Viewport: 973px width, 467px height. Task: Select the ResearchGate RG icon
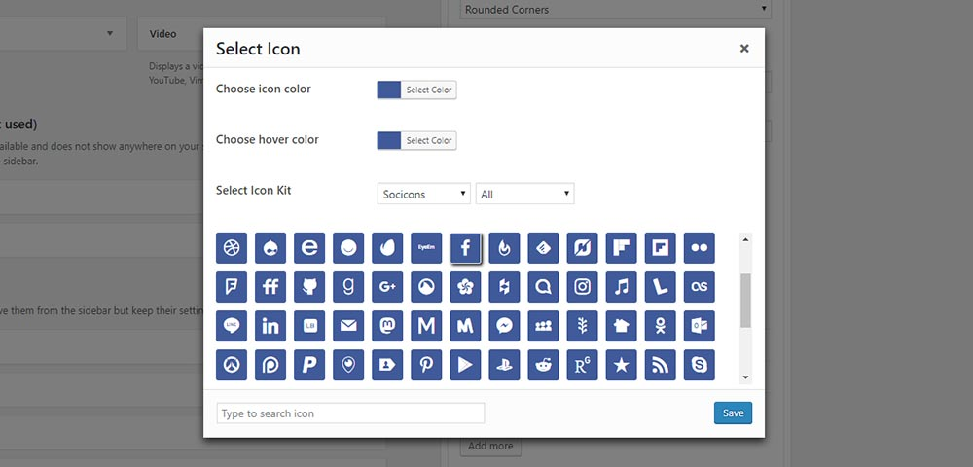click(x=582, y=365)
